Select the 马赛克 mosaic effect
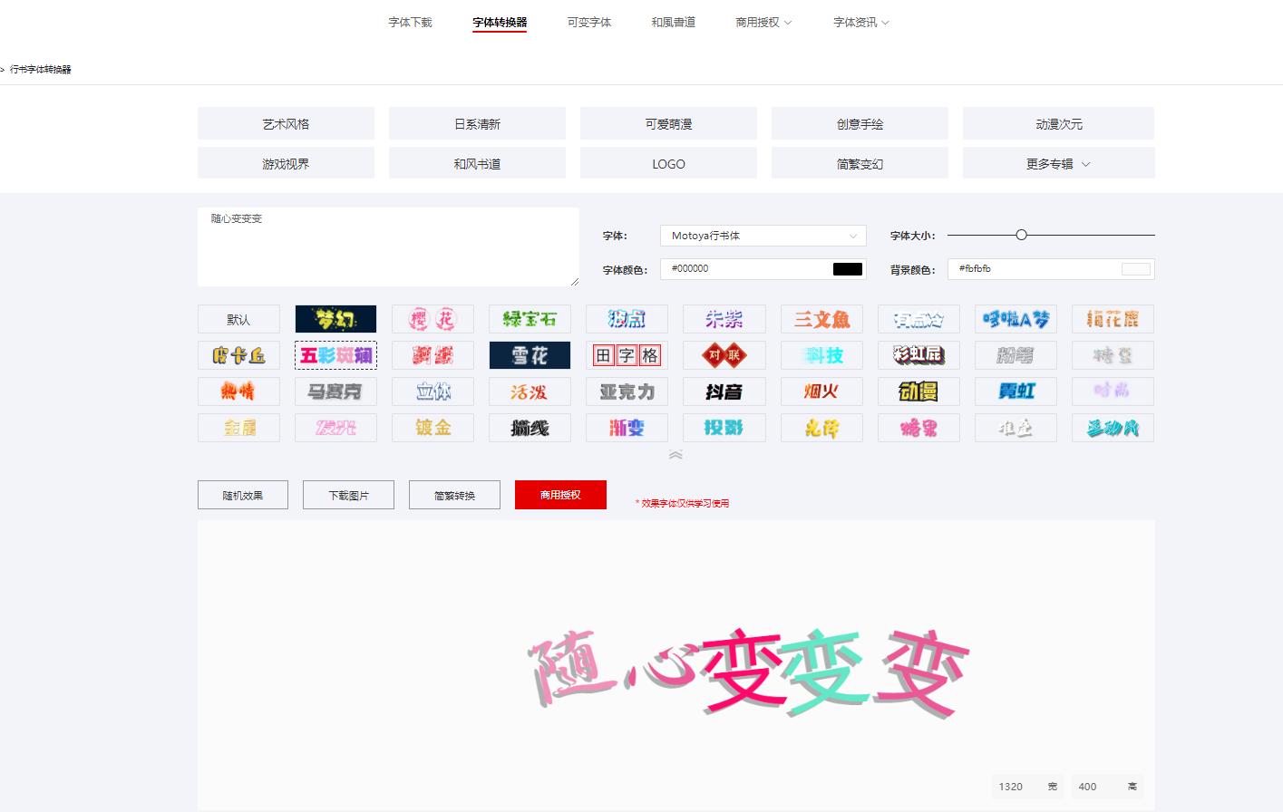Image resolution: width=1283 pixels, height=812 pixels. pos(335,391)
